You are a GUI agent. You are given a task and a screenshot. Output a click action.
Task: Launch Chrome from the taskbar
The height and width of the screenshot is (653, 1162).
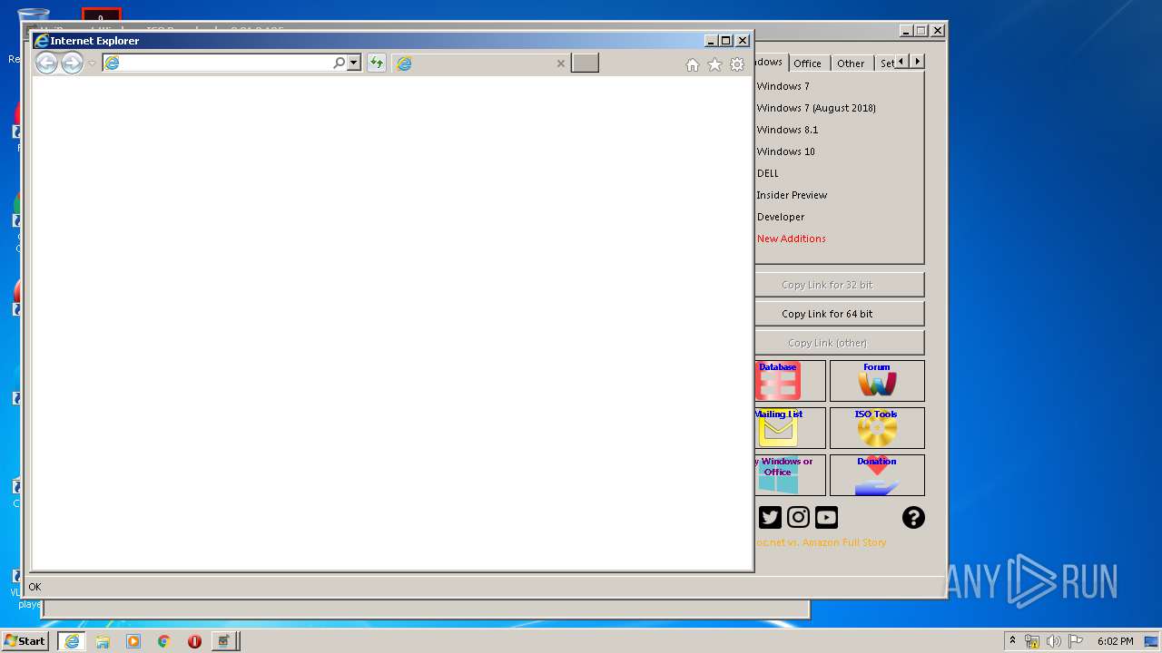(164, 641)
